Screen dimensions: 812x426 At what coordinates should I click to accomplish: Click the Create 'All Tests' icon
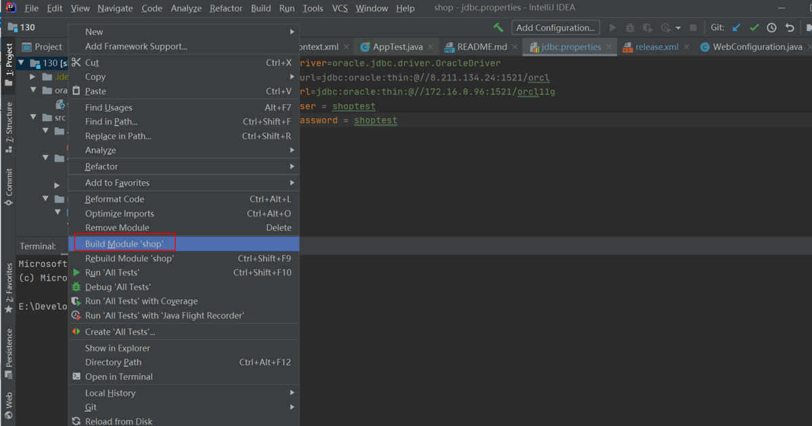coord(76,331)
